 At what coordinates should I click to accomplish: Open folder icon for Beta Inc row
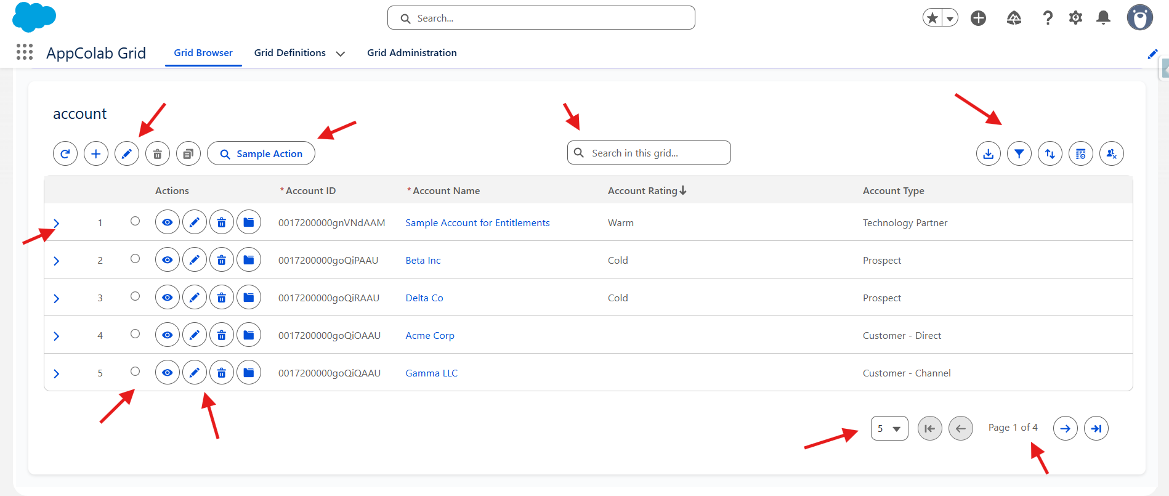[249, 260]
